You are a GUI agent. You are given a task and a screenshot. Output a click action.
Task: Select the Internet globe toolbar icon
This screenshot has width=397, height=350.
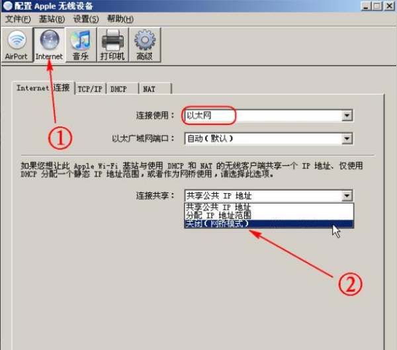[49, 44]
